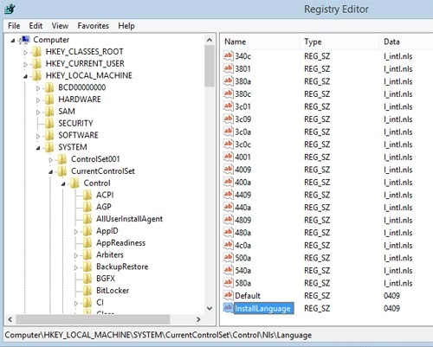Image resolution: width=433 pixels, height=347 pixels.
Task: Click the tree pane horizontal scrollbar thumb
Action: 93,319
